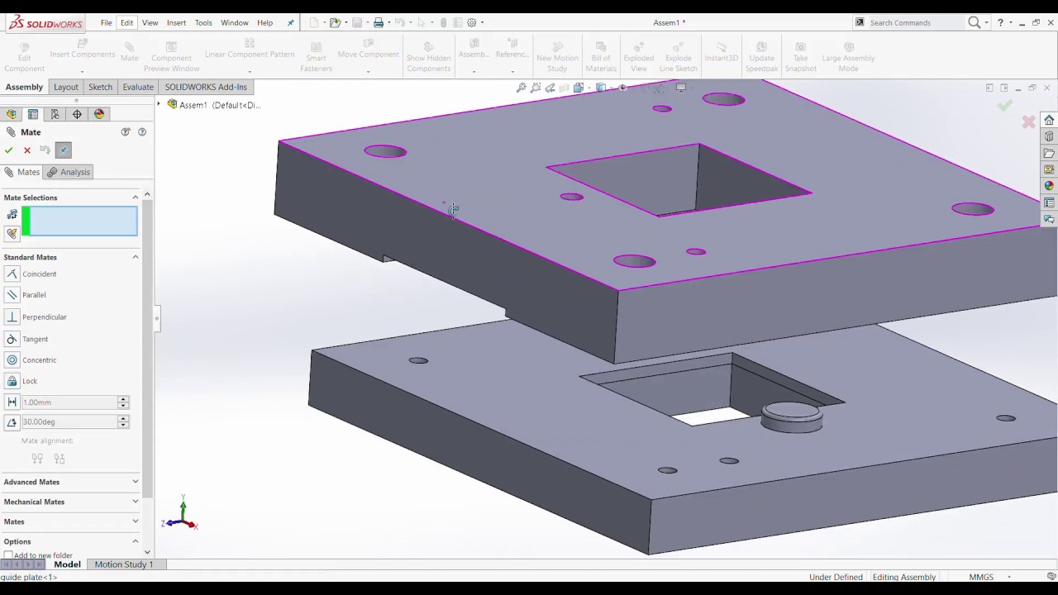
Task: Click the Angle mate icon
Action: (12, 421)
